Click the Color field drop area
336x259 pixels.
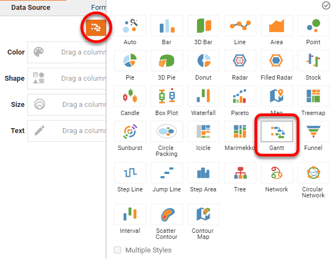click(67, 52)
